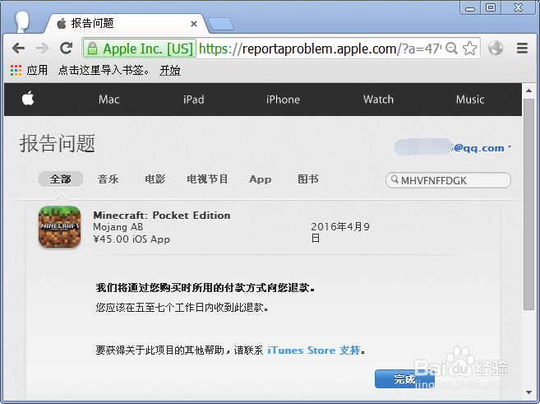Click the Minecraft: Pocket Edition title
The width and height of the screenshot is (540, 404).
[162, 215]
